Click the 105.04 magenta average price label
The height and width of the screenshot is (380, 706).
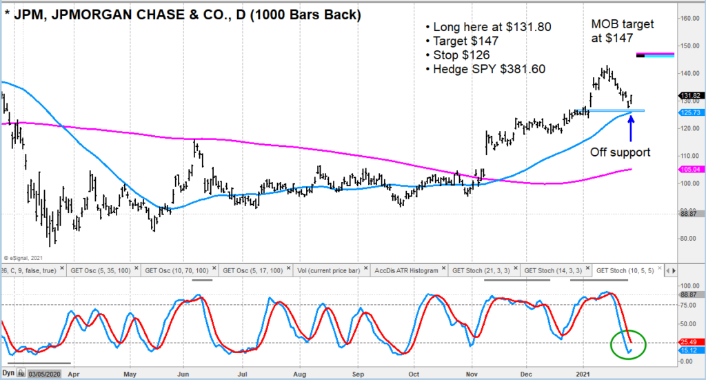[690, 169]
